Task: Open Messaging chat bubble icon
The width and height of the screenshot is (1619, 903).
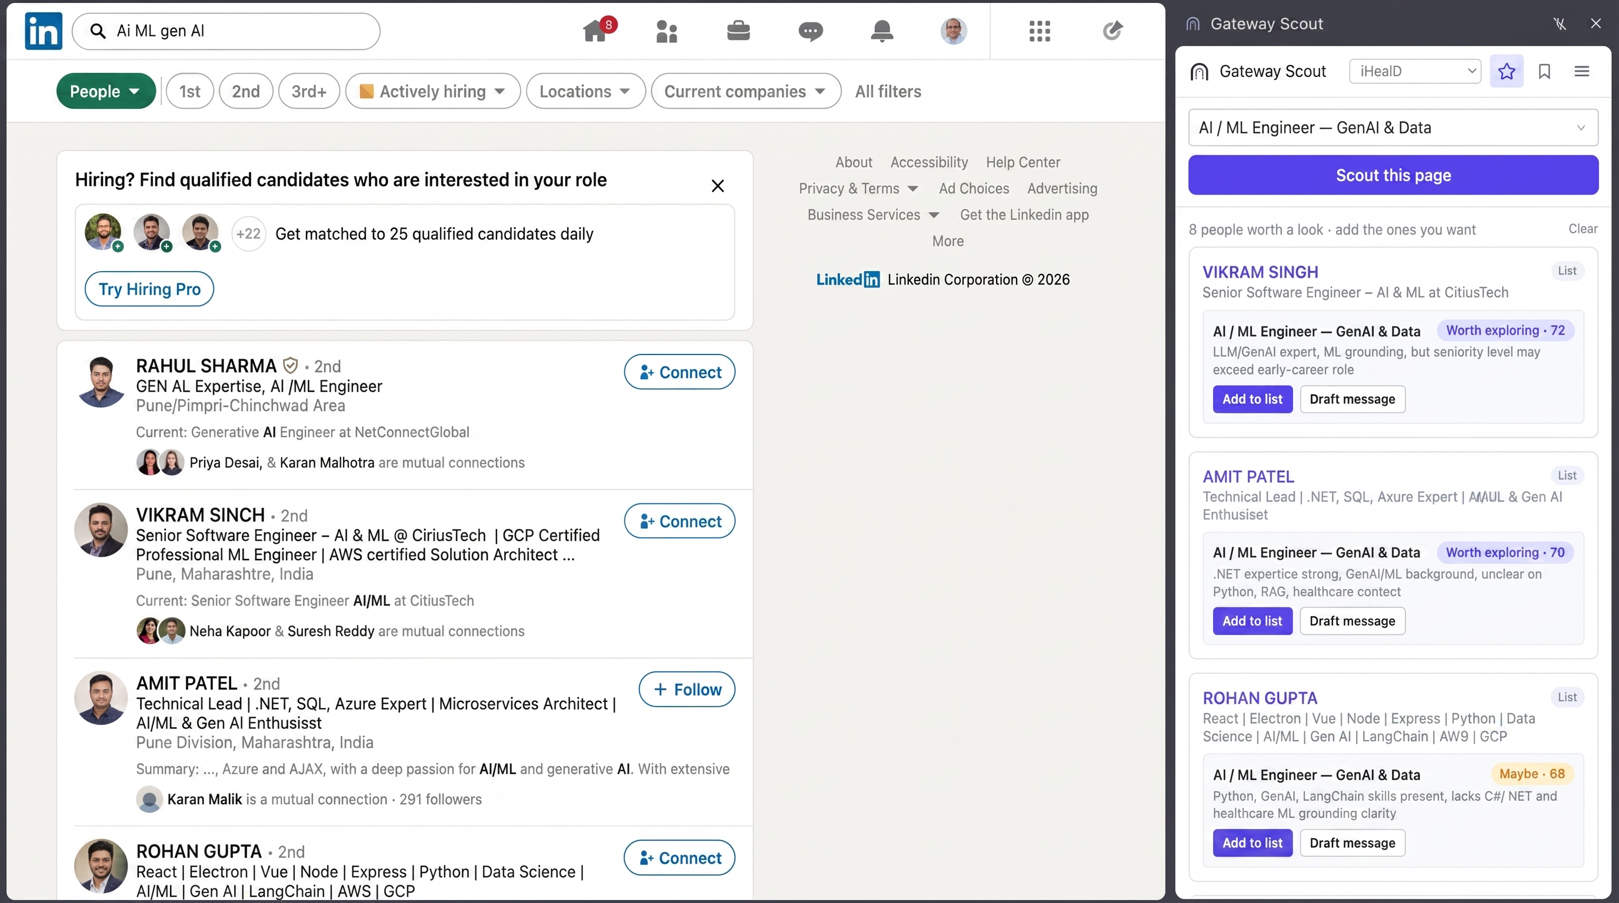Action: 810,31
